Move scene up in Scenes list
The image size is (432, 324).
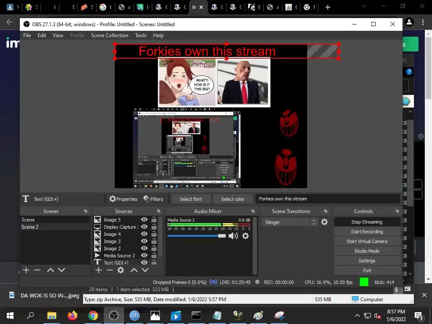tap(51, 270)
